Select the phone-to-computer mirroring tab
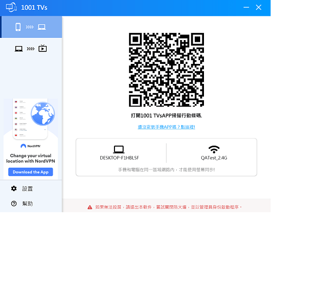Viewport: 313px width, 288px height. (31, 27)
